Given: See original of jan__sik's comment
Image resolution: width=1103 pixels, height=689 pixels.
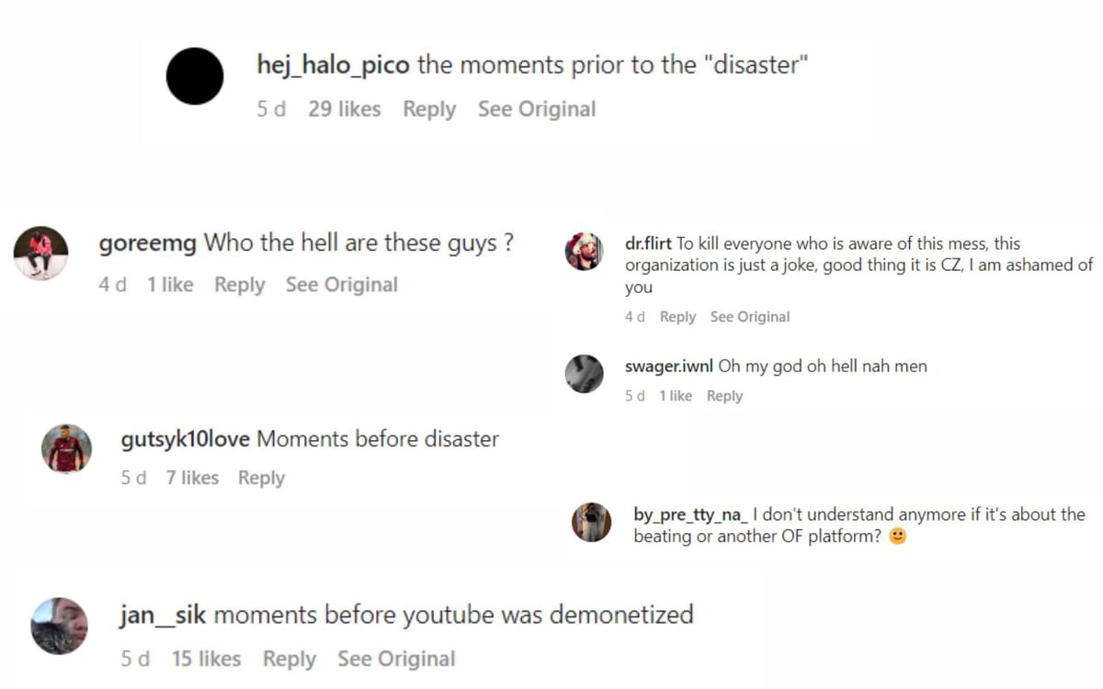Looking at the screenshot, I should [396, 659].
